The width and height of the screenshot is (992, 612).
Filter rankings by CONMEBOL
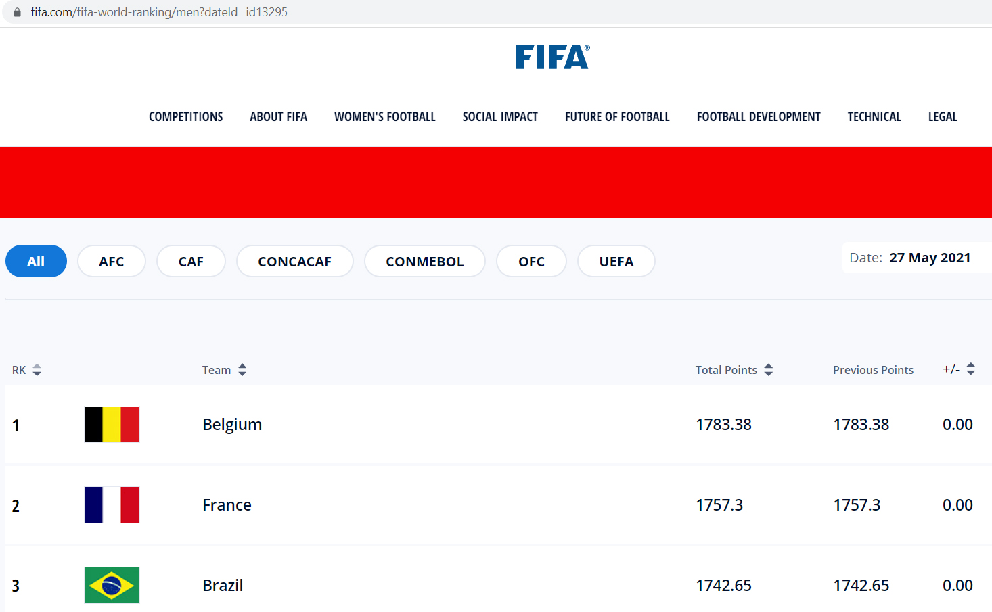424,262
